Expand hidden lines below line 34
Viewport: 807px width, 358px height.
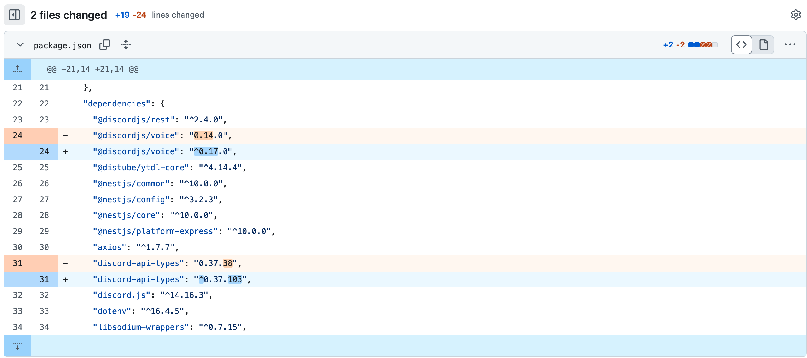pyautogui.click(x=18, y=346)
